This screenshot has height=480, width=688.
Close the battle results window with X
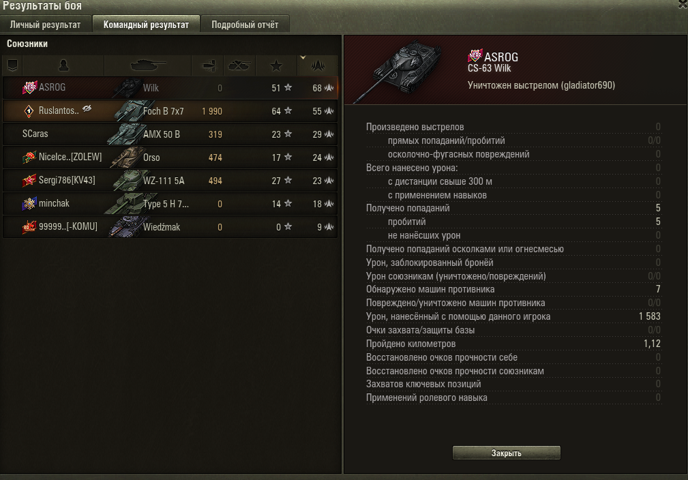(684, 4)
